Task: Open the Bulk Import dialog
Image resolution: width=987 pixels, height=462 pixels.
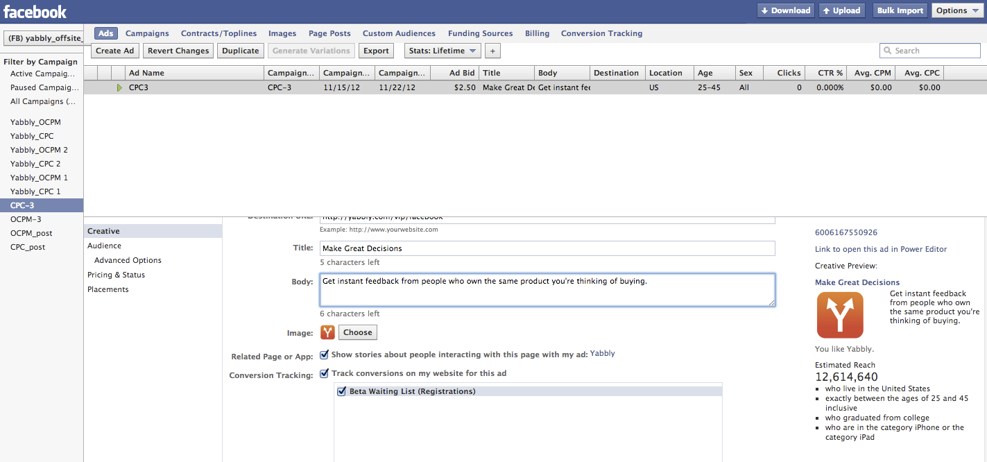Action: click(900, 10)
